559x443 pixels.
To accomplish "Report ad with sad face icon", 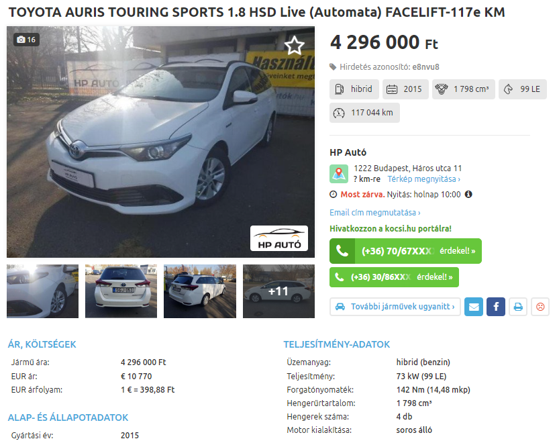I will click(x=540, y=307).
